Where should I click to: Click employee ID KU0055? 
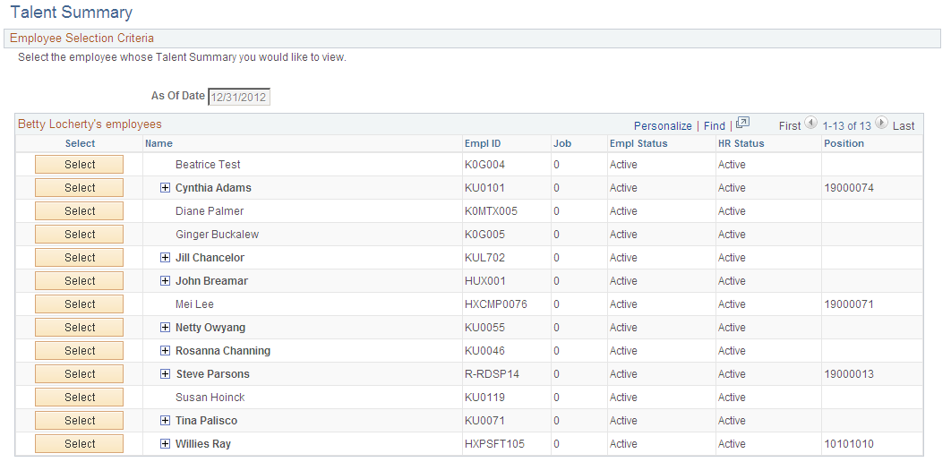coord(484,328)
